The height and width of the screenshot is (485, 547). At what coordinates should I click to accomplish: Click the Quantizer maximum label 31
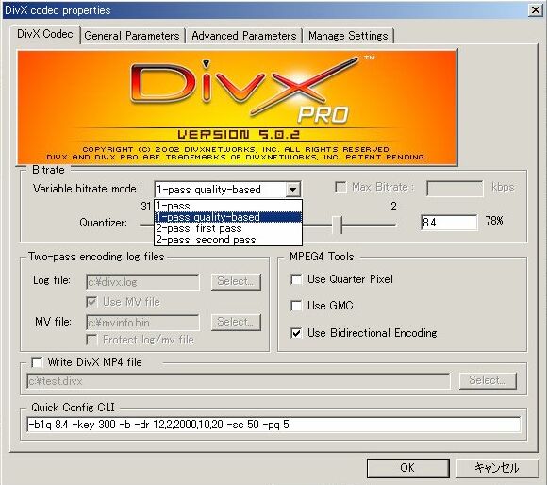[146, 207]
